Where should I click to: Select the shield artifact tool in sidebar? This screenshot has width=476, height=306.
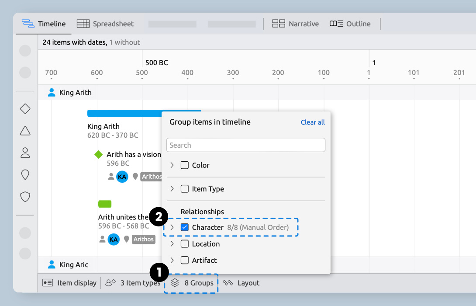pos(25,197)
